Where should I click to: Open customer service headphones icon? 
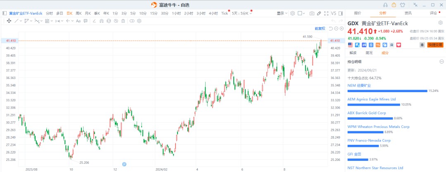click(385, 5)
